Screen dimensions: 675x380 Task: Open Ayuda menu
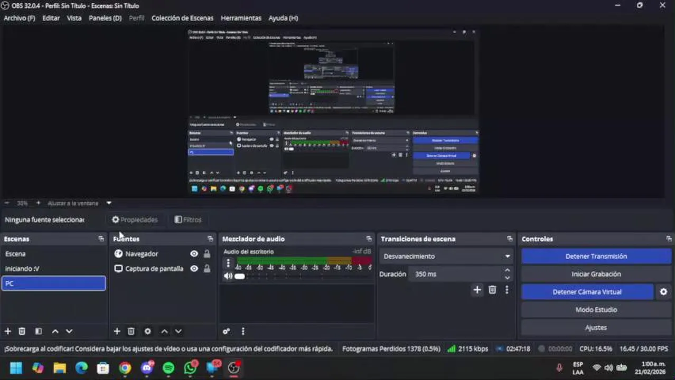(283, 18)
